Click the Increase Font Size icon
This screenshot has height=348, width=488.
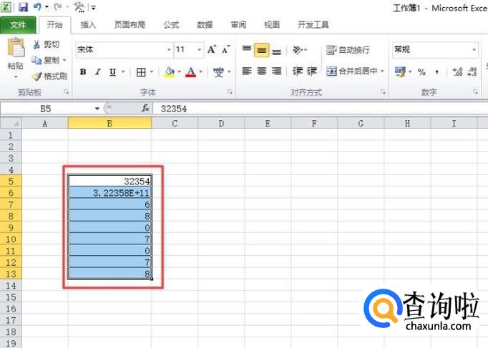click(212, 49)
